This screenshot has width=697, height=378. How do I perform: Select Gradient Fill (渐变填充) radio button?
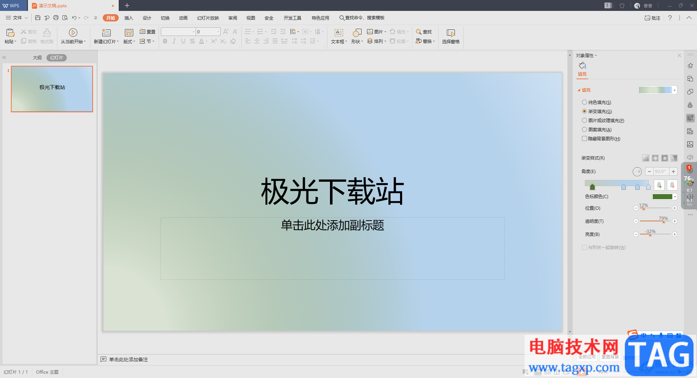click(x=584, y=111)
